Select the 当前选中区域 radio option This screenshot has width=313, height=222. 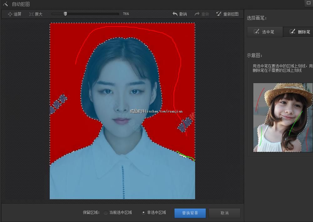[106, 213]
